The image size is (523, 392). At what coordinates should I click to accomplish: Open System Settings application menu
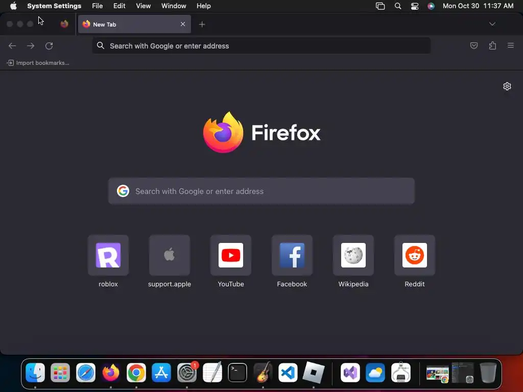point(54,6)
